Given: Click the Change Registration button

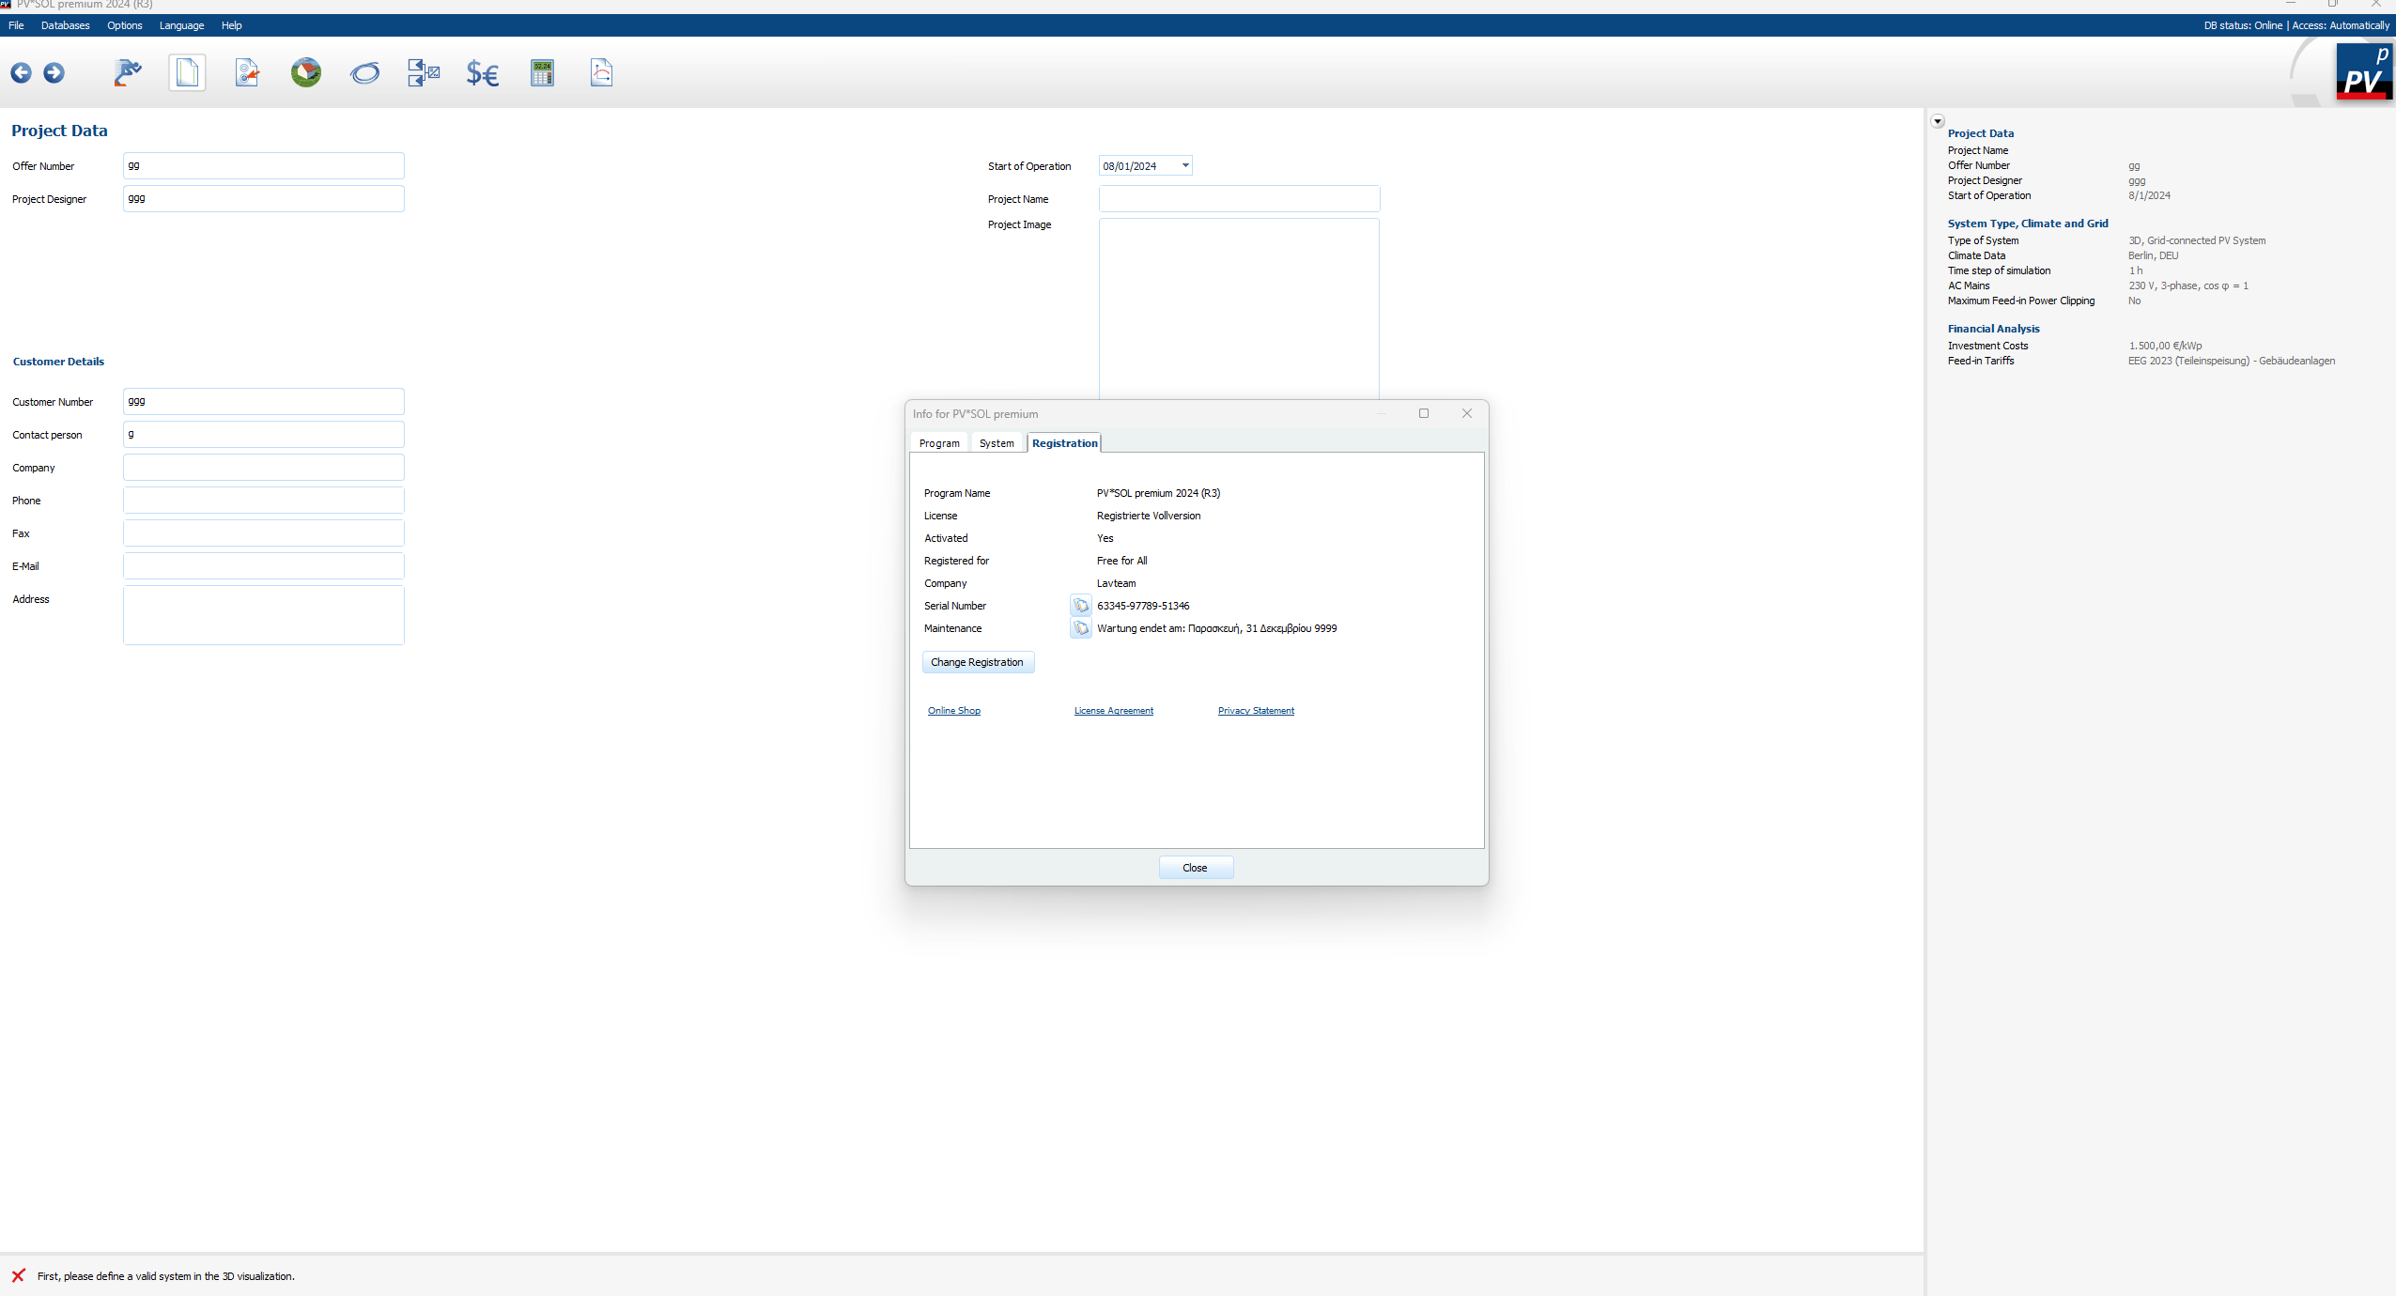Looking at the screenshot, I should 977,661.
